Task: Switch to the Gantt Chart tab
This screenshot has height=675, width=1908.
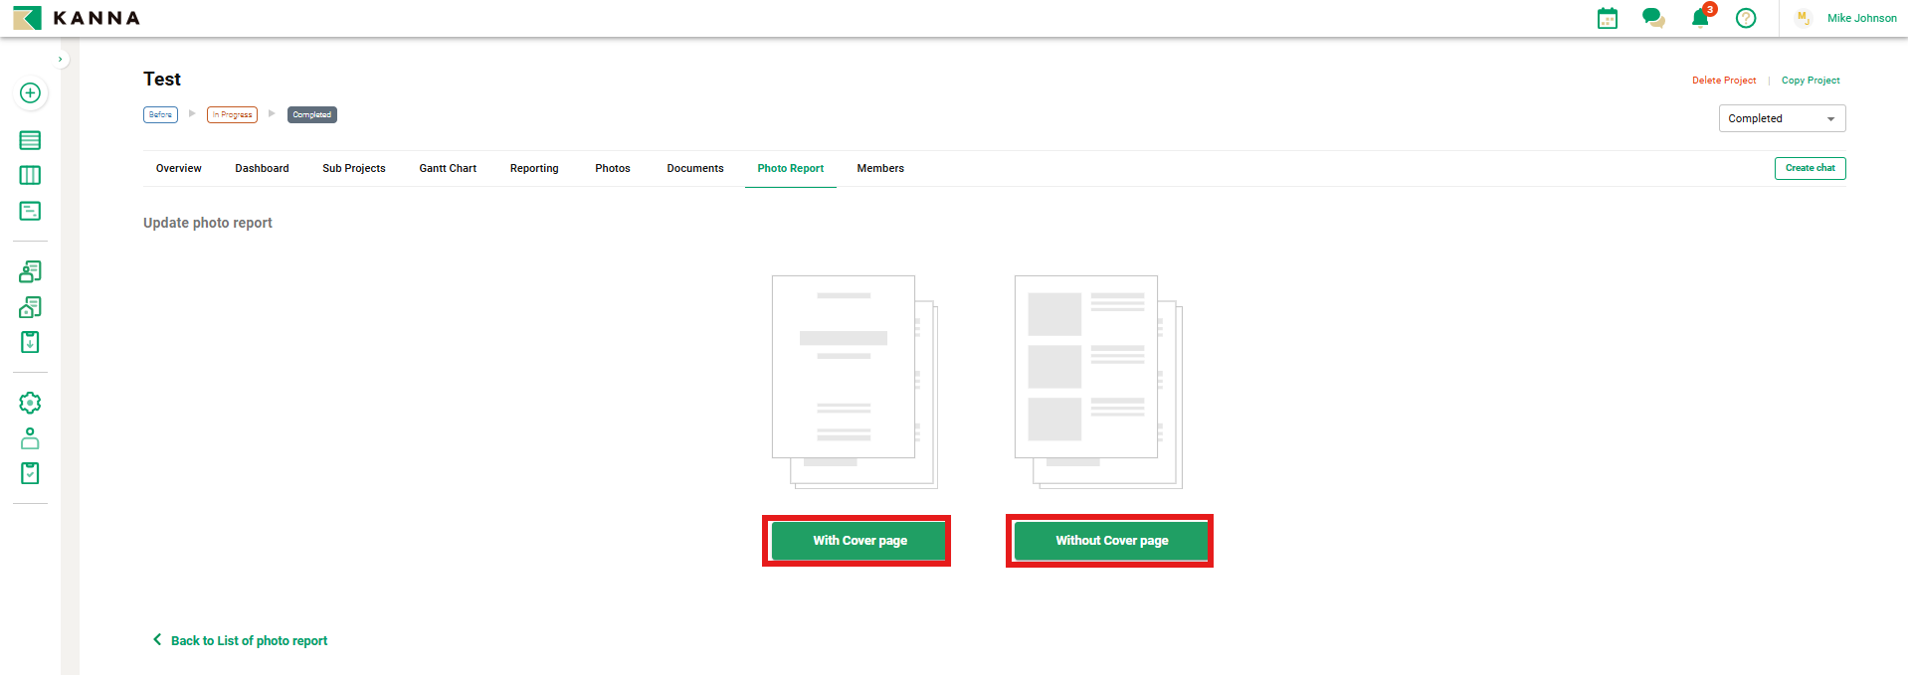Action: (448, 168)
